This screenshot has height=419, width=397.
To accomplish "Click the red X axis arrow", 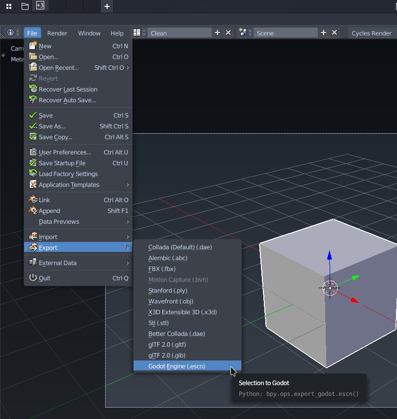I will coord(354,300).
